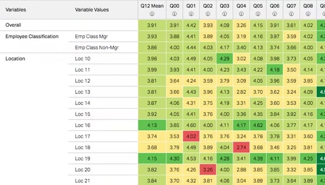The width and height of the screenshot is (325, 185).
Task: Click the Overall row label
Action: (13, 25)
